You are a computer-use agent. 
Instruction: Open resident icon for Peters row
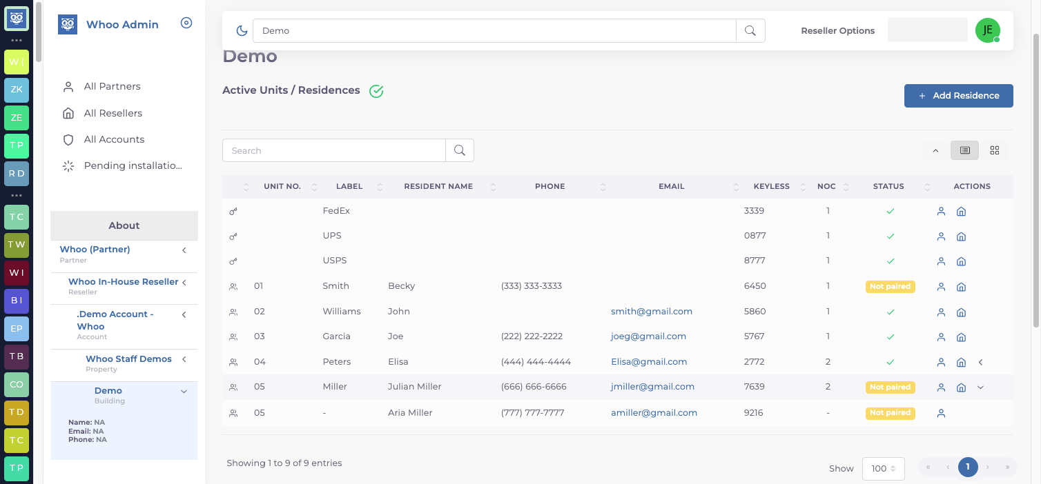click(940, 362)
